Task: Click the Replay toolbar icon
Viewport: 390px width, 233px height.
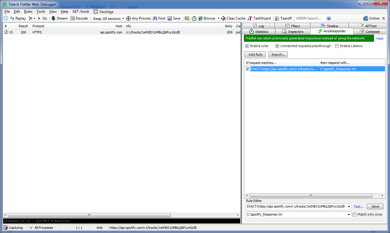Action: (12, 18)
